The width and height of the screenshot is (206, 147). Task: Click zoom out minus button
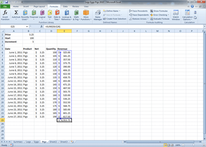click(x=183, y=145)
